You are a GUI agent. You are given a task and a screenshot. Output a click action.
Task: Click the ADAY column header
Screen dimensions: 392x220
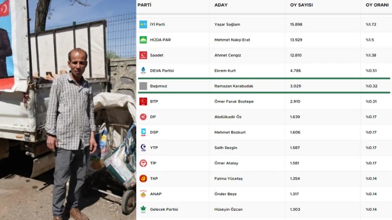click(x=221, y=5)
